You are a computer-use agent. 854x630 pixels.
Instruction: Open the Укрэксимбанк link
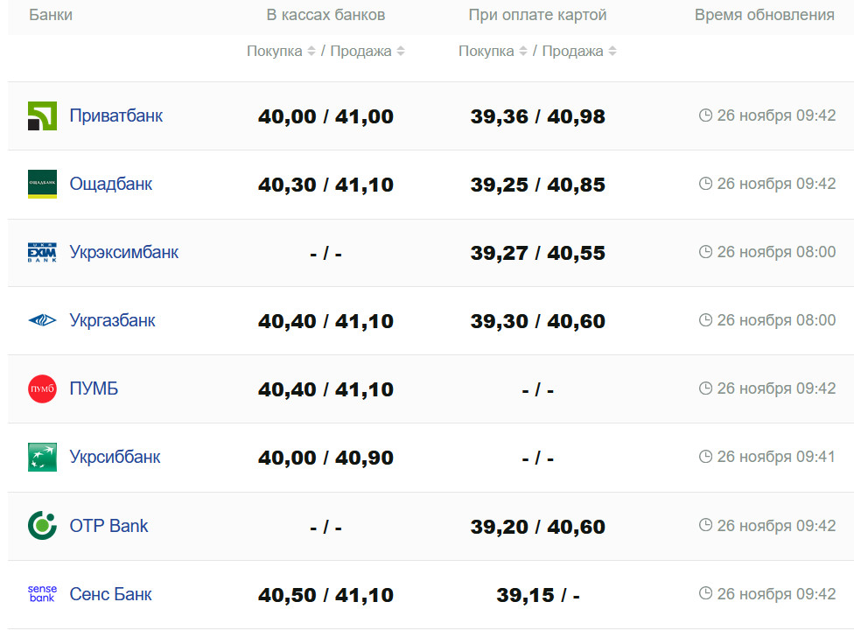[x=123, y=252]
